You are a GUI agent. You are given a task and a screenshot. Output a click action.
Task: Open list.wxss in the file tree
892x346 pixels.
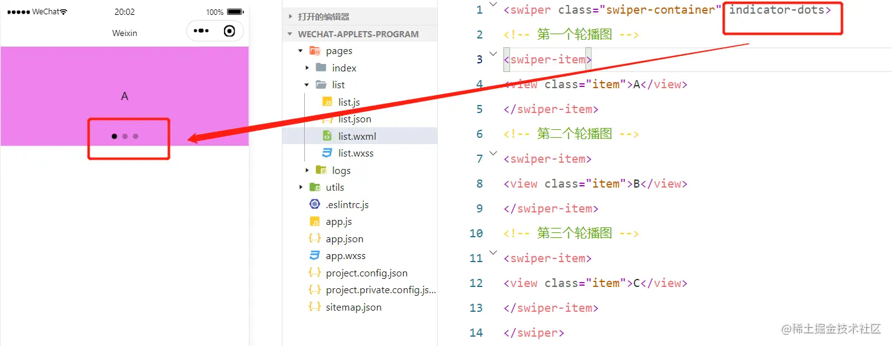pos(356,153)
